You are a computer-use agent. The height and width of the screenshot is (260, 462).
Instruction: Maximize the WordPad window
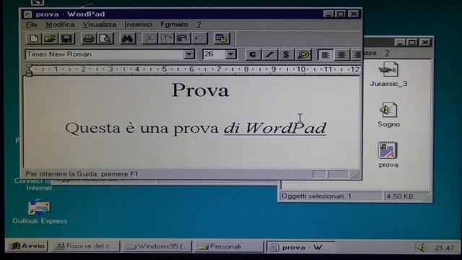click(340, 14)
